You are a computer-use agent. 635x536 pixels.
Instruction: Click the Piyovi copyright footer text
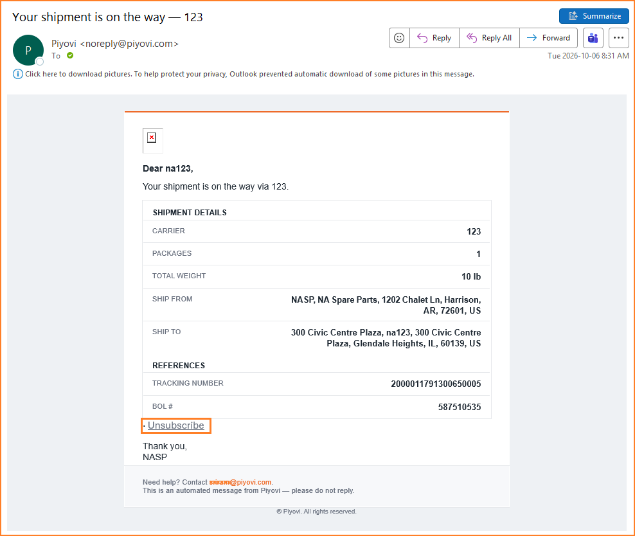(x=316, y=512)
